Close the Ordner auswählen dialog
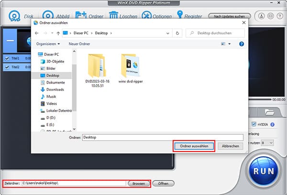 (x=244, y=22)
